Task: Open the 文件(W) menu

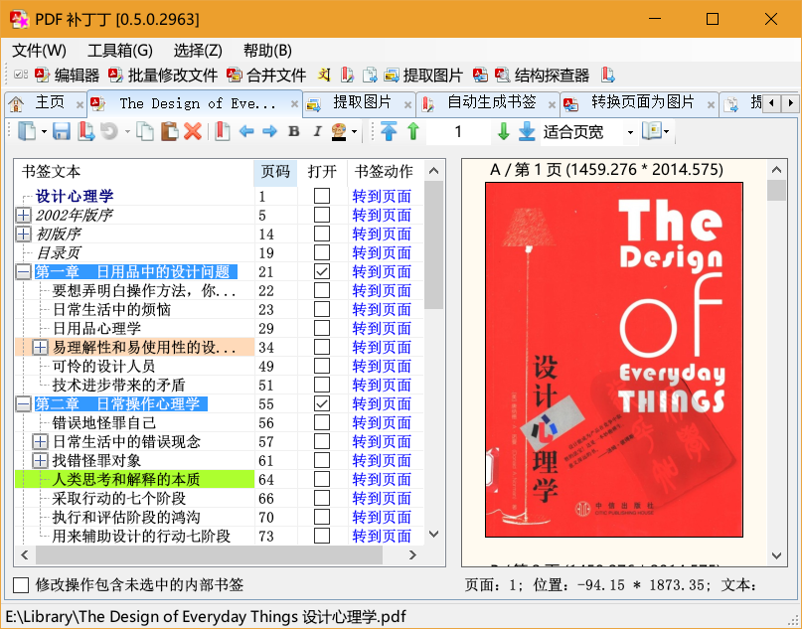Action: coord(39,51)
